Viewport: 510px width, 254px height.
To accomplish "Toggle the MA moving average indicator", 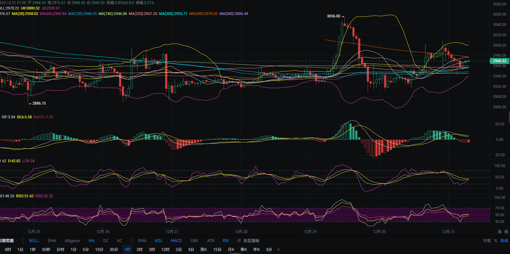I will [91, 241].
